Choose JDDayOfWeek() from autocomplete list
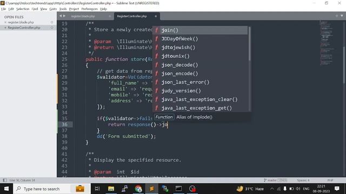Image resolution: width=346 pixels, height=194 pixels. (200, 39)
